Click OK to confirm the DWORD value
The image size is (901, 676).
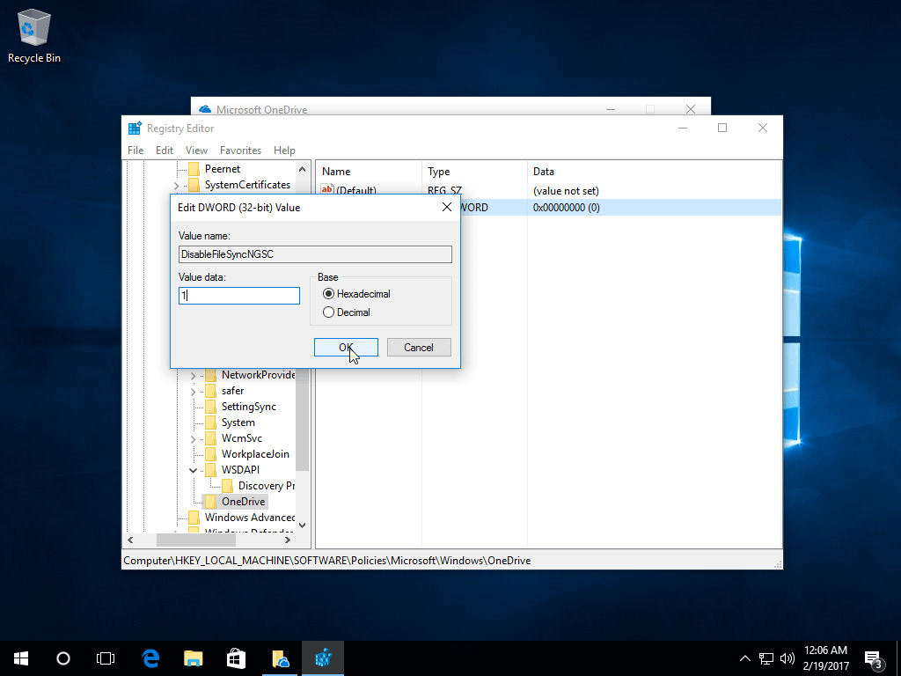pos(346,348)
